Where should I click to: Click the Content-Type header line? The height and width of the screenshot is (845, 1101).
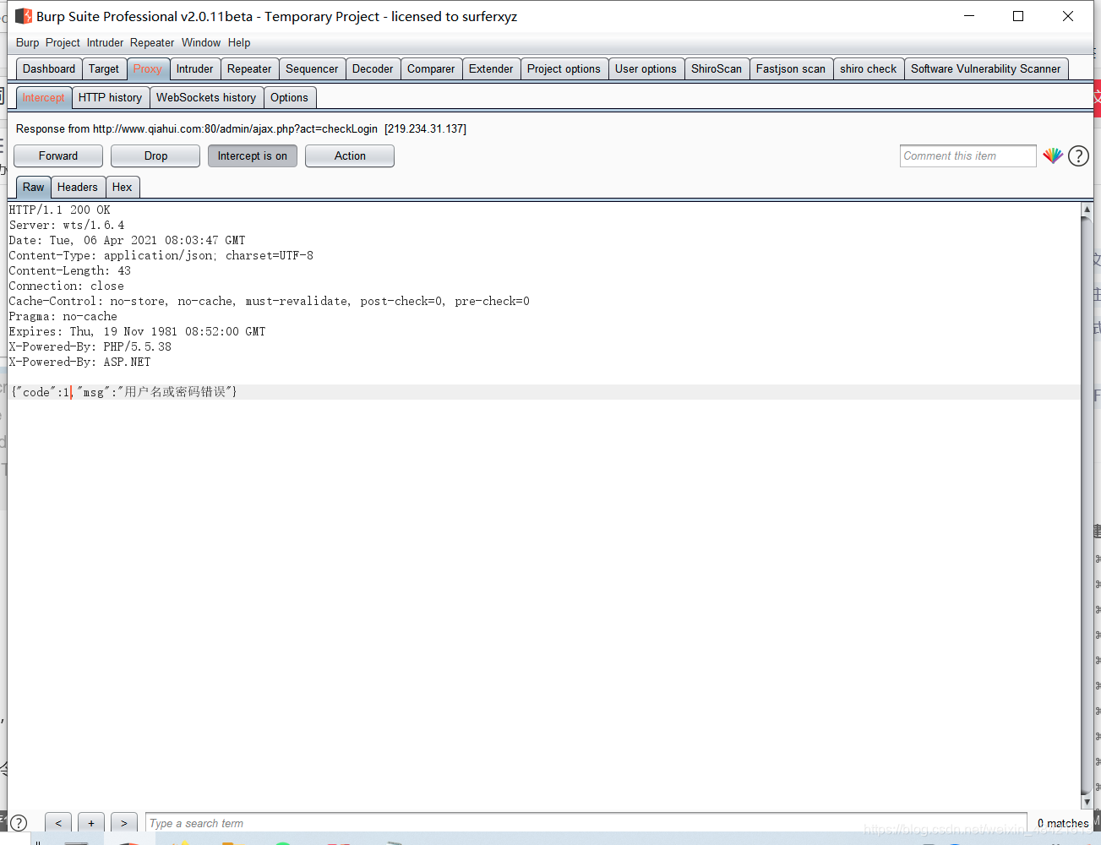[161, 255]
